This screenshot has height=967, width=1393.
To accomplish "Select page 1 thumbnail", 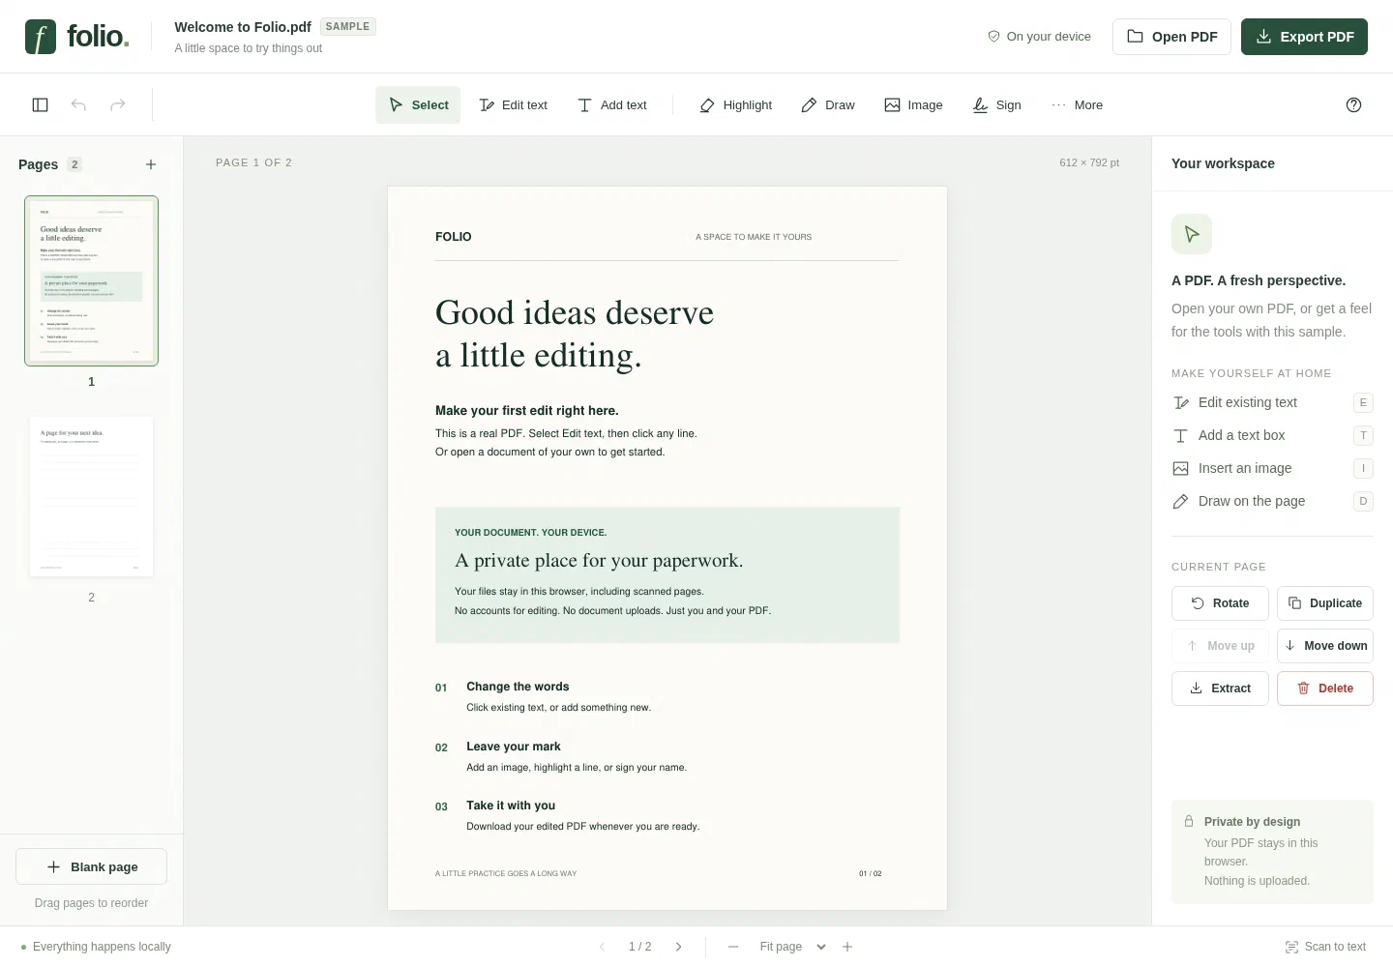I will click(x=92, y=280).
